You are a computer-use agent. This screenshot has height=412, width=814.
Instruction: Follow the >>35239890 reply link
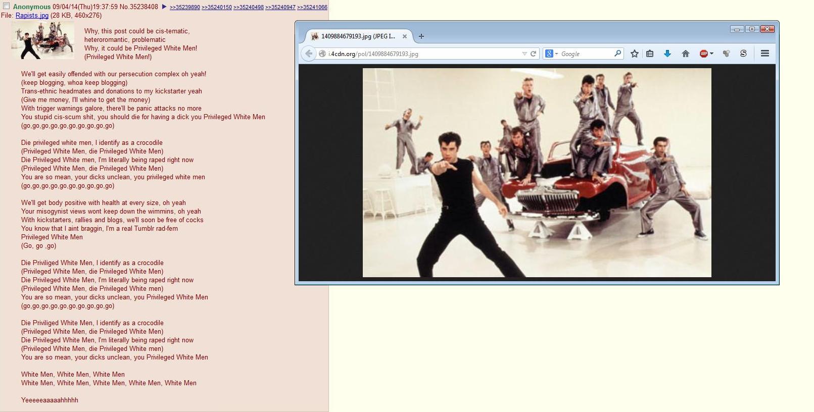pyautogui.click(x=185, y=8)
